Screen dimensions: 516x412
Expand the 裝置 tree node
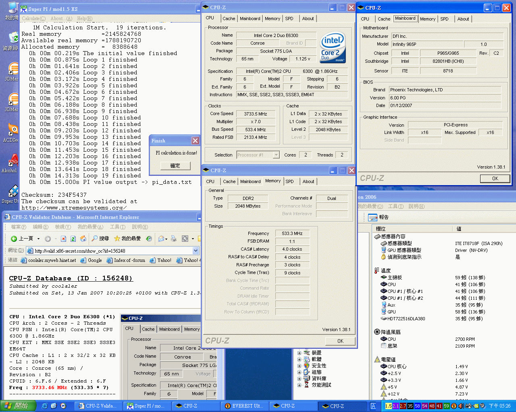(x=300, y=353)
